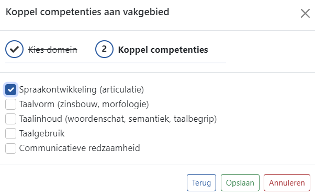Click the blue progress line under wizard steps
This screenshot has height=196, width=315.
116,63
